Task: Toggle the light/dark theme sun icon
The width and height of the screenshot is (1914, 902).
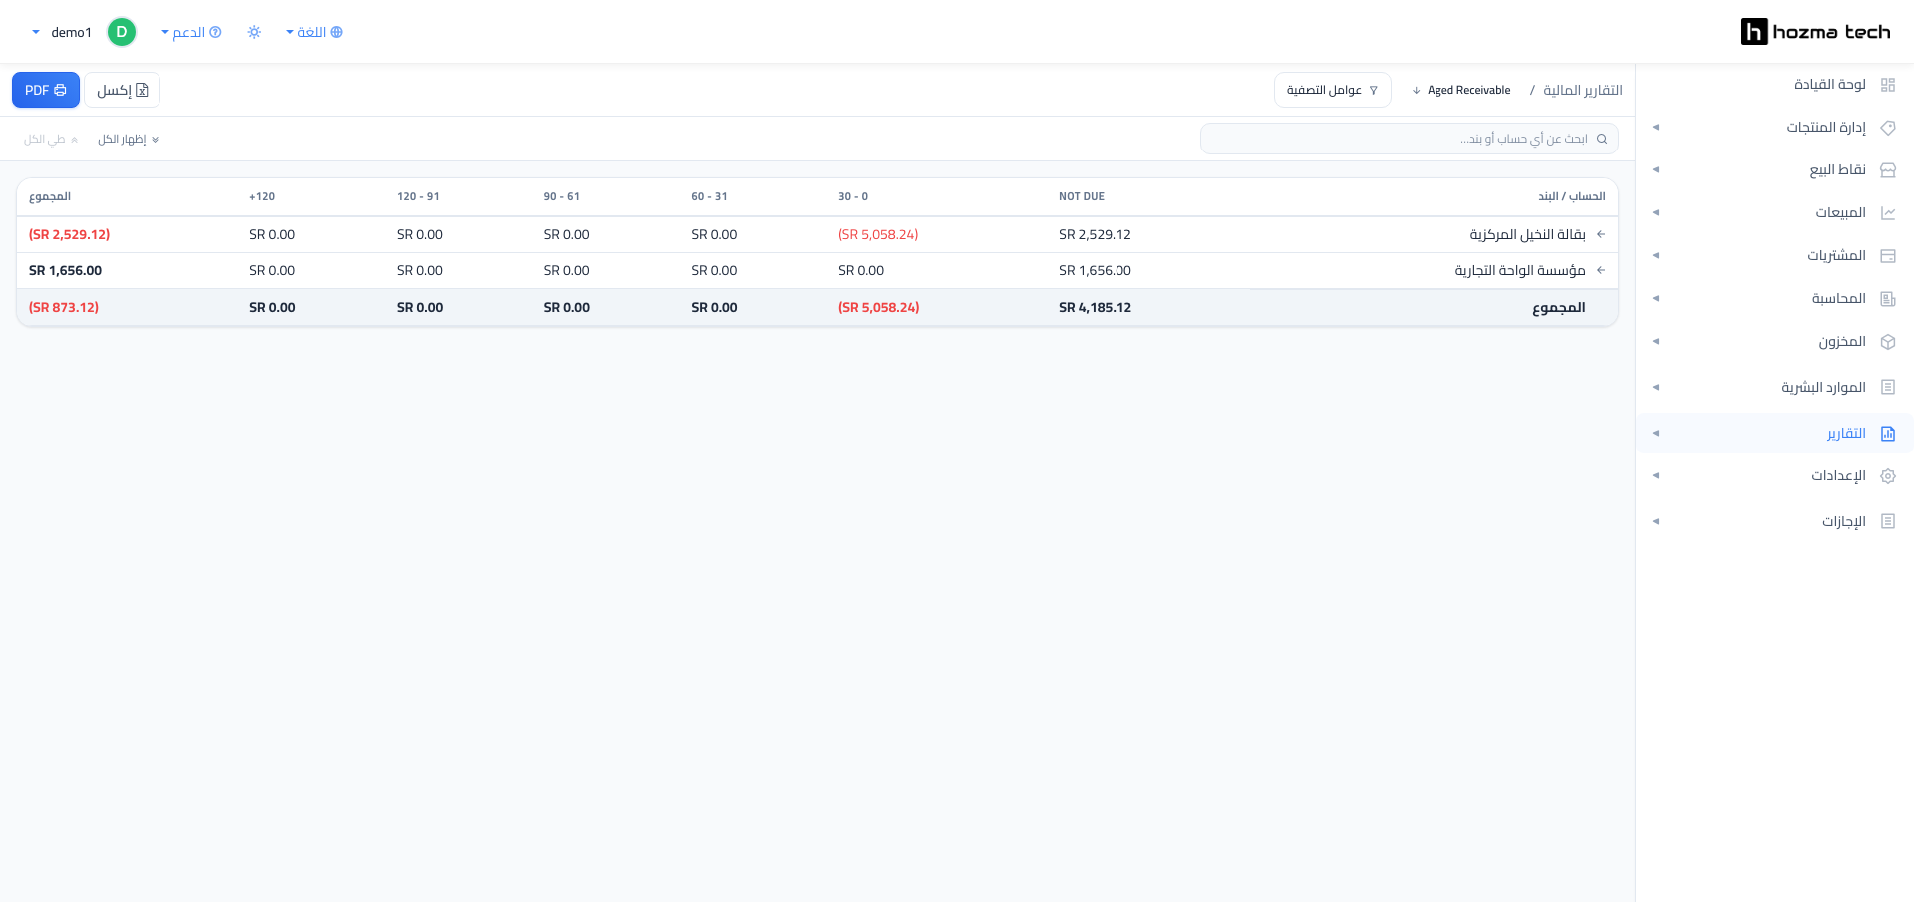Action: click(x=254, y=32)
